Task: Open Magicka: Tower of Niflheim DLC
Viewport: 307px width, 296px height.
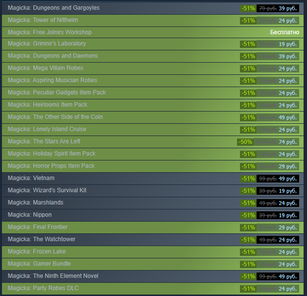Action: coord(153,21)
